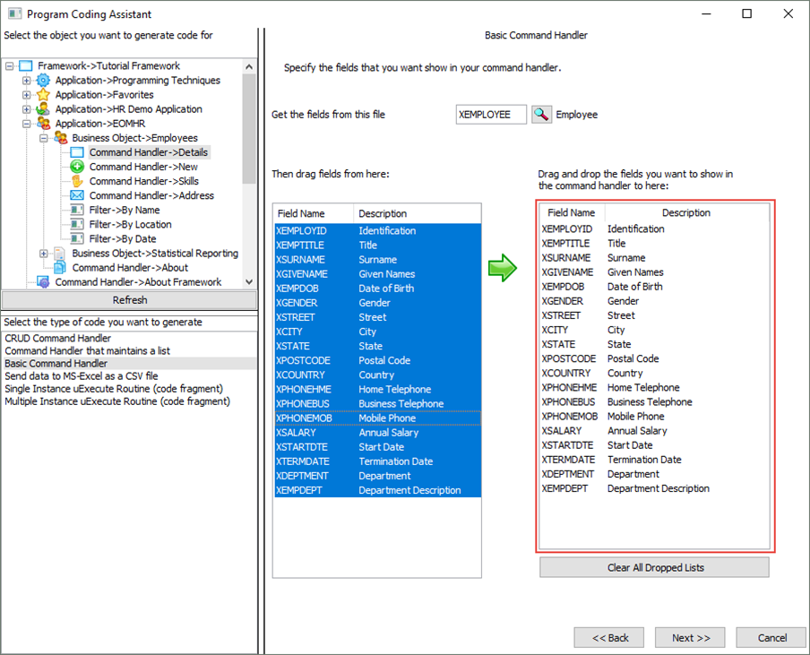Click the About command handler icon
810x655 pixels.
(60, 267)
